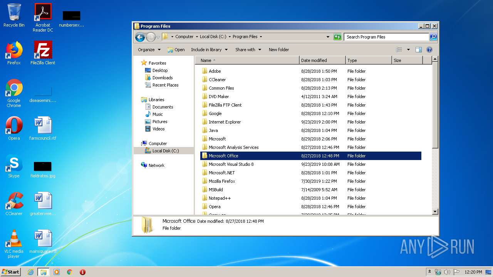Click Favorites in the navigation pane

(x=157, y=63)
